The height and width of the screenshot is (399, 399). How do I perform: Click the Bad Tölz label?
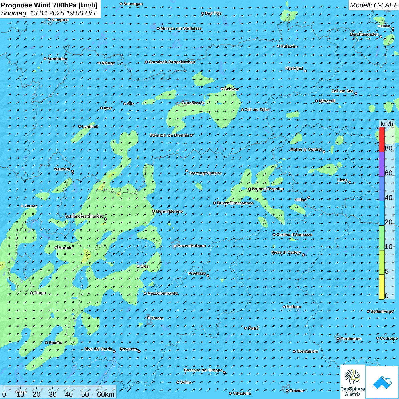tap(213, 13)
